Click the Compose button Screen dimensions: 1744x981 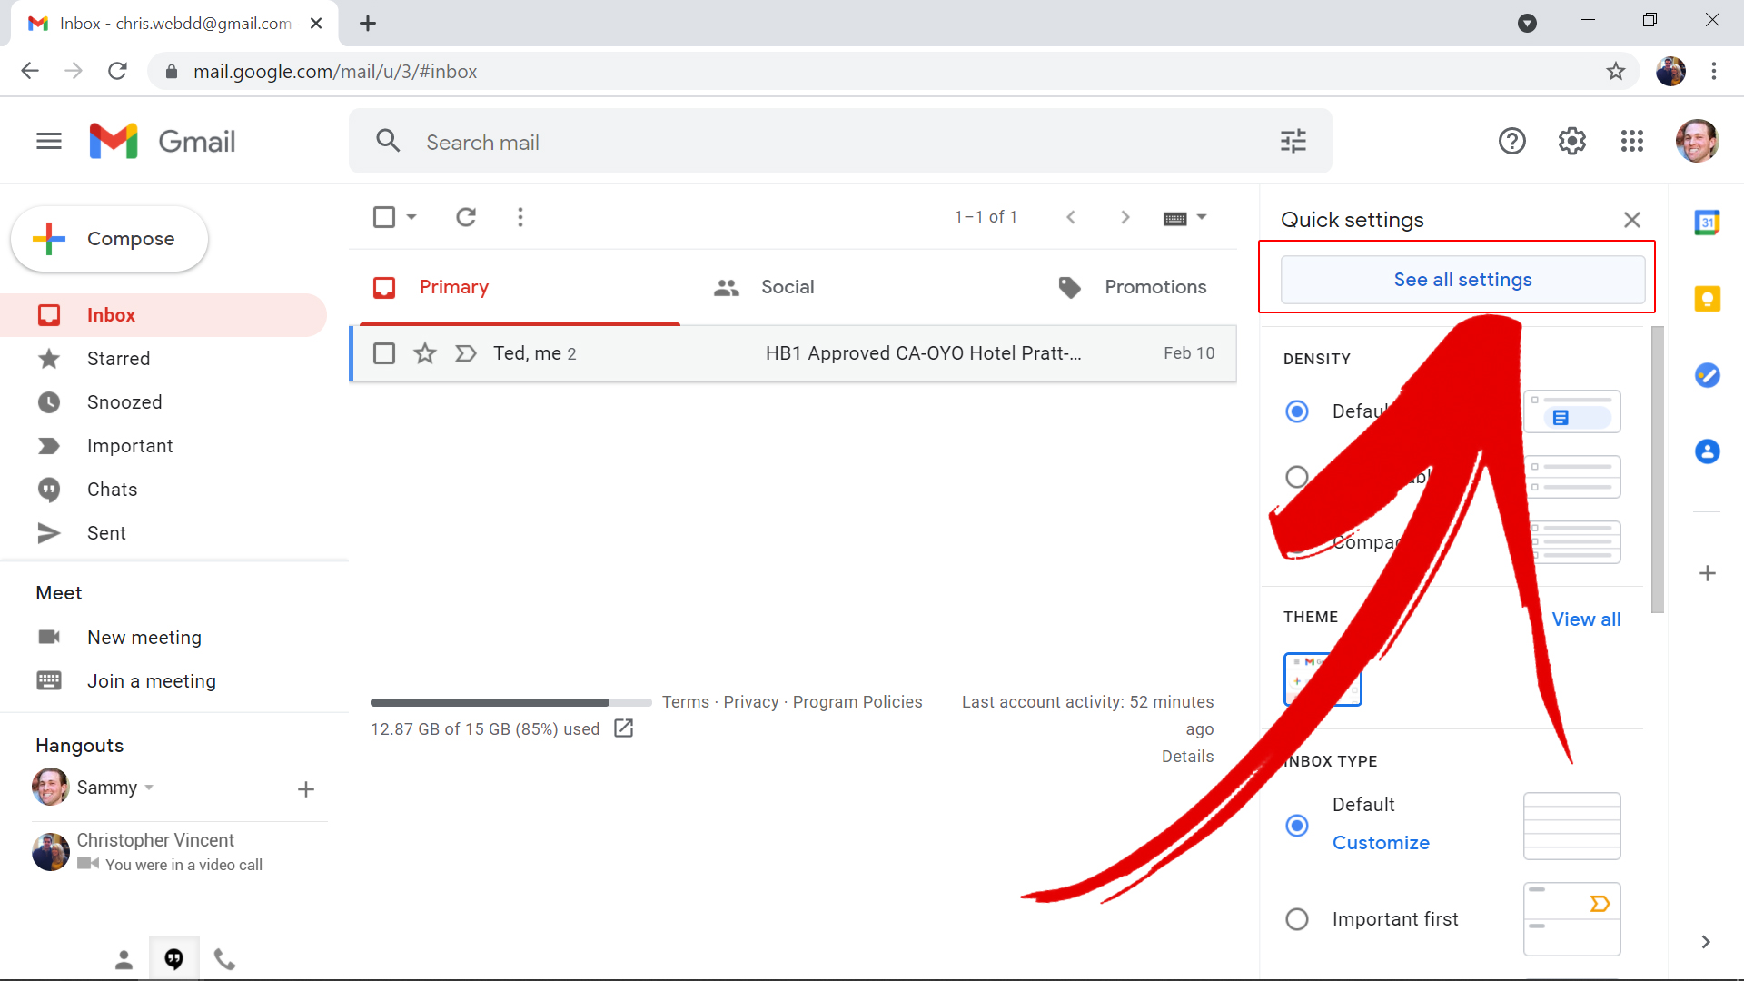point(109,239)
